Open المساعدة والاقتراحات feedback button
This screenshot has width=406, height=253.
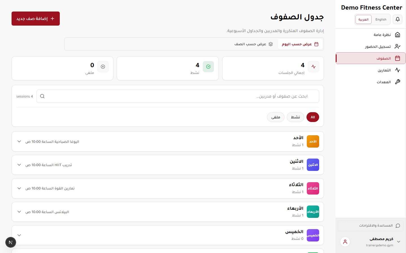(370, 226)
